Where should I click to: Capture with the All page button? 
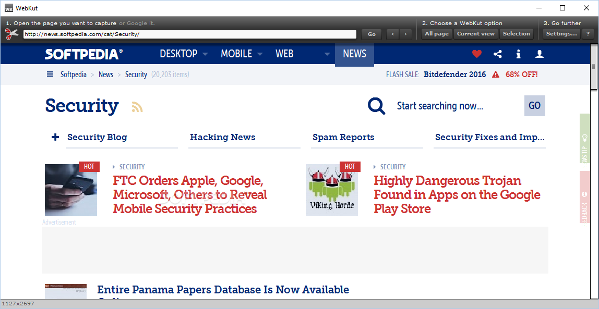[x=437, y=34]
